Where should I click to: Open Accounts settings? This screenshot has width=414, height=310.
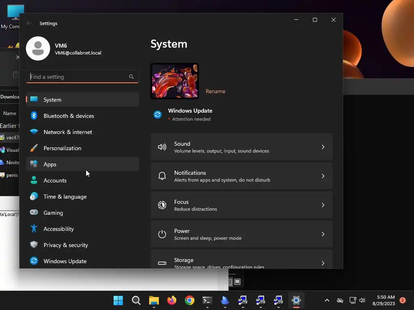pos(82,180)
